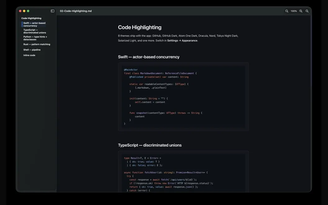This screenshot has width=328, height=205.
Task: Go to Rust — pattern matching outline entry
Action: click(x=37, y=44)
